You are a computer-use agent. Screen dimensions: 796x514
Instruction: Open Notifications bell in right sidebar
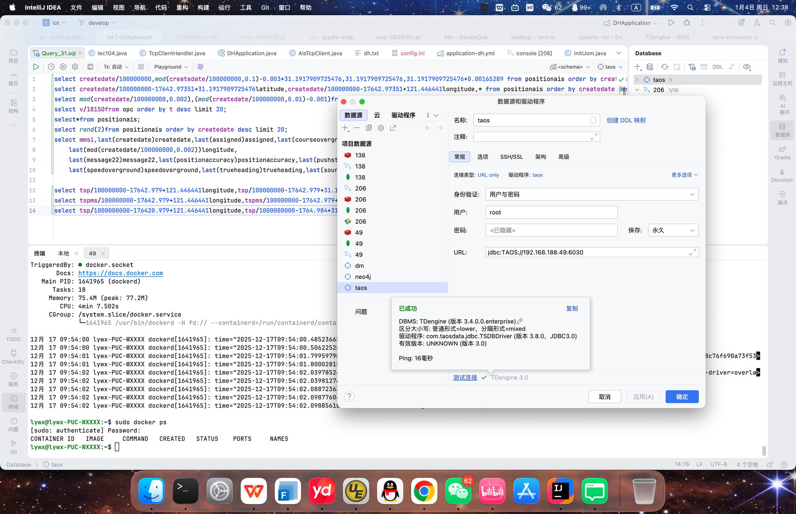[782, 53]
